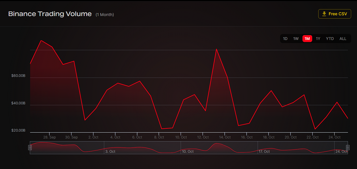Select the active 1M range button
This screenshot has width=357, height=169.
click(307, 39)
